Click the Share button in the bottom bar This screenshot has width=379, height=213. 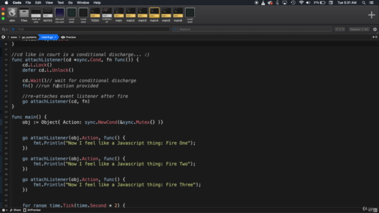[15, 210]
